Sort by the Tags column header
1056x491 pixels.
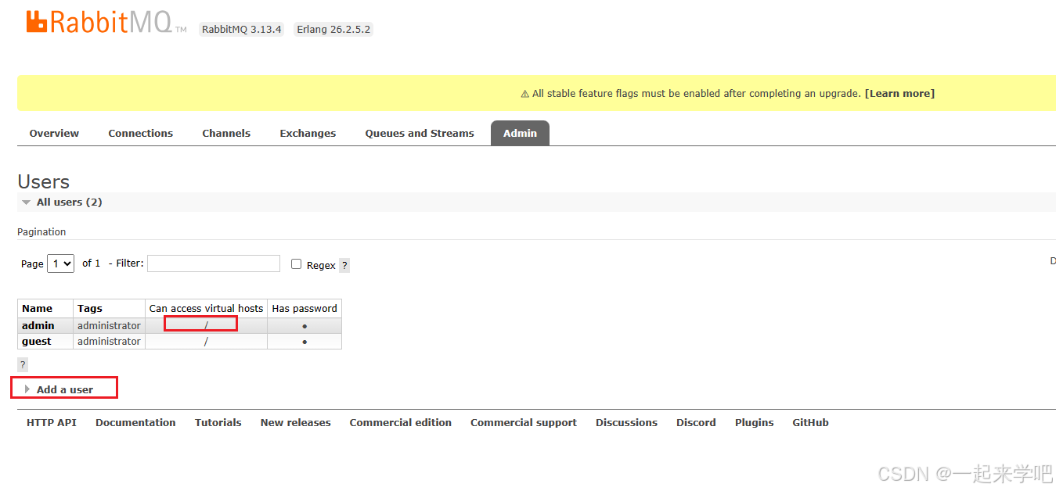[90, 309]
